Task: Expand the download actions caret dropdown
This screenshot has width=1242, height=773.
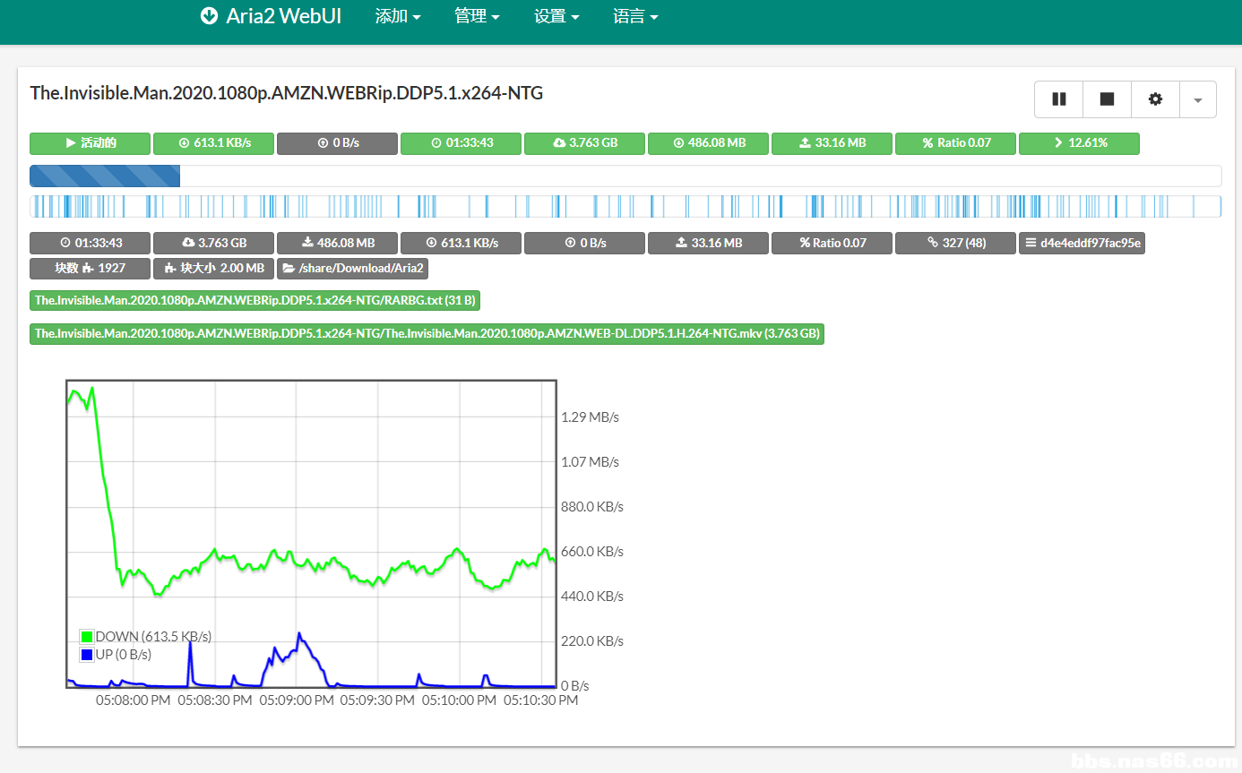Action: point(1198,99)
